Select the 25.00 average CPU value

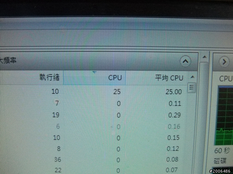tap(174, 92)
